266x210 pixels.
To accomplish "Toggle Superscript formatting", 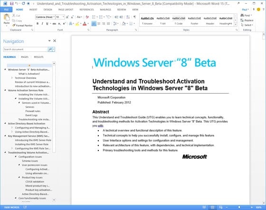I will pyautogui.click(x=64, y=24).
